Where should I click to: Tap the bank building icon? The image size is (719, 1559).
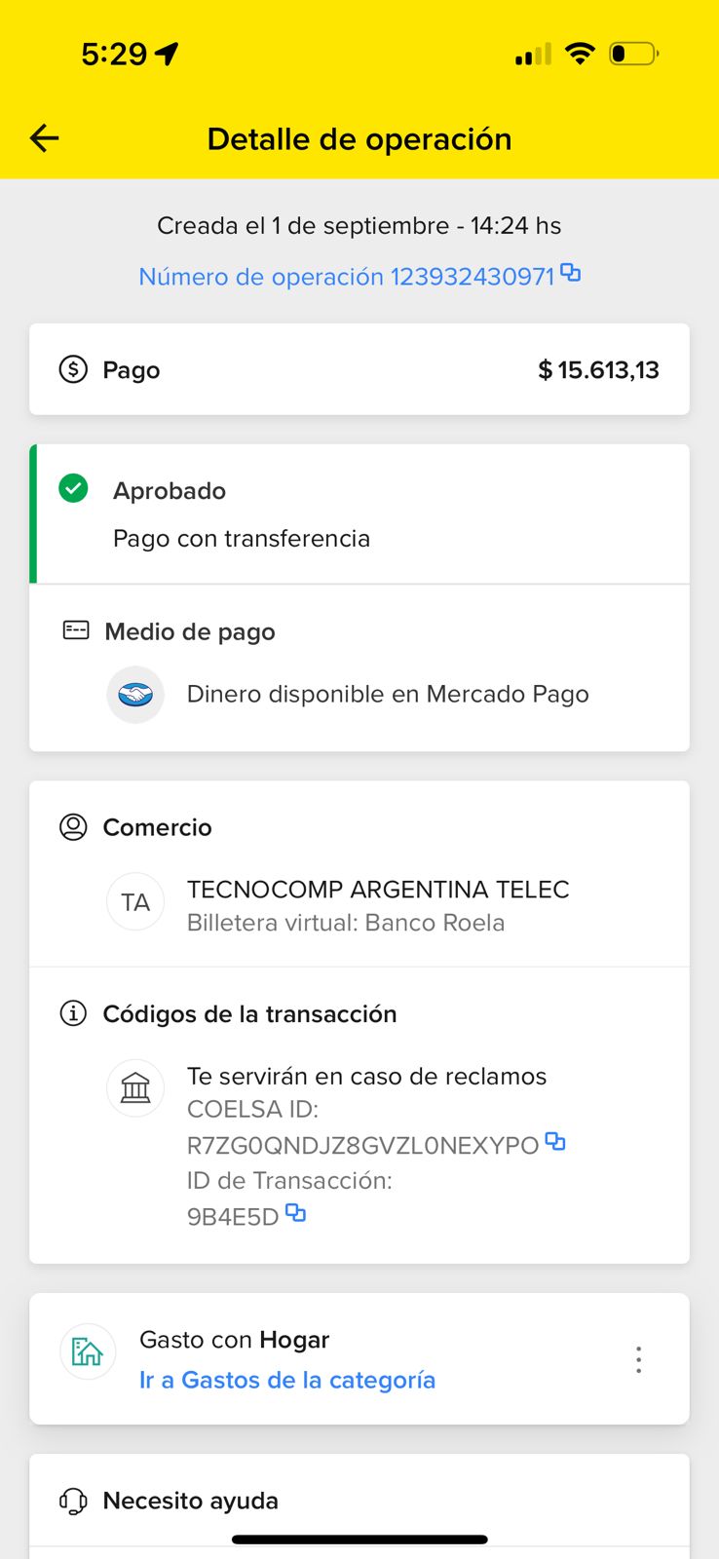[x=135, y=1087]
